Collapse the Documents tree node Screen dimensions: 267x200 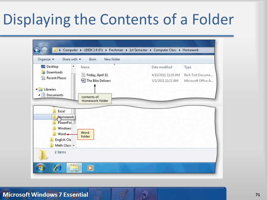click(39, 95)
